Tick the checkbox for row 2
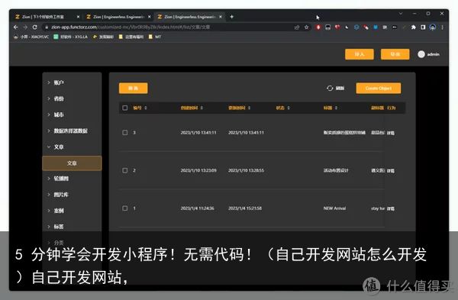Viewport: 458px width, 300px height. tap(125, 170)
